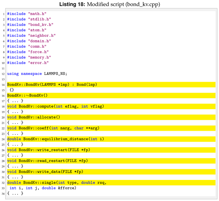Click line number 24 in the gutter

3,139
